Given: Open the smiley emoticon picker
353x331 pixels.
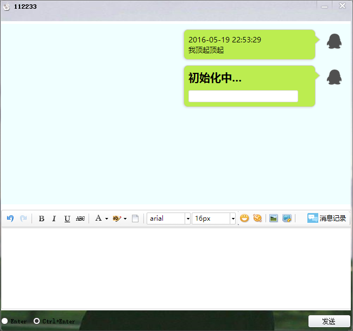Looking at the screenshot, I should point(244,218).
